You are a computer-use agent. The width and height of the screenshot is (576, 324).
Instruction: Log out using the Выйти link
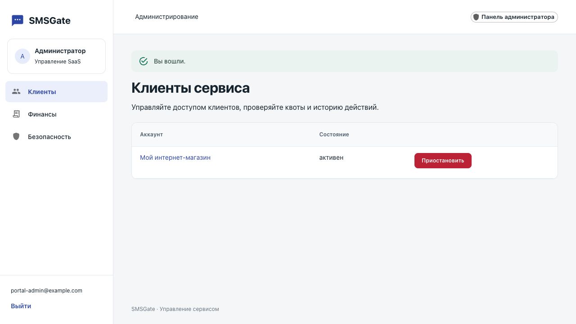(x=21, y=306)
